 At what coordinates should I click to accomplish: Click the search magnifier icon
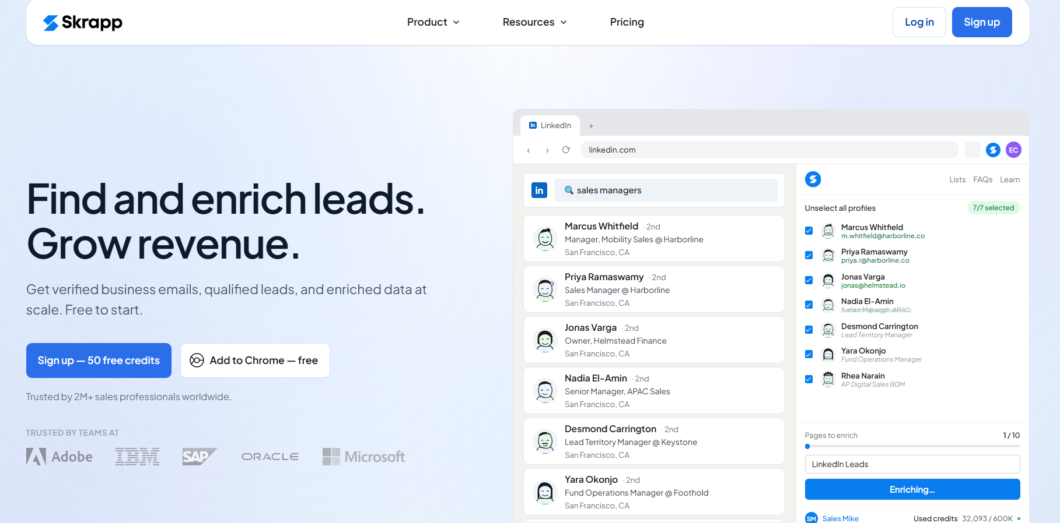click(x=569, y=190)
